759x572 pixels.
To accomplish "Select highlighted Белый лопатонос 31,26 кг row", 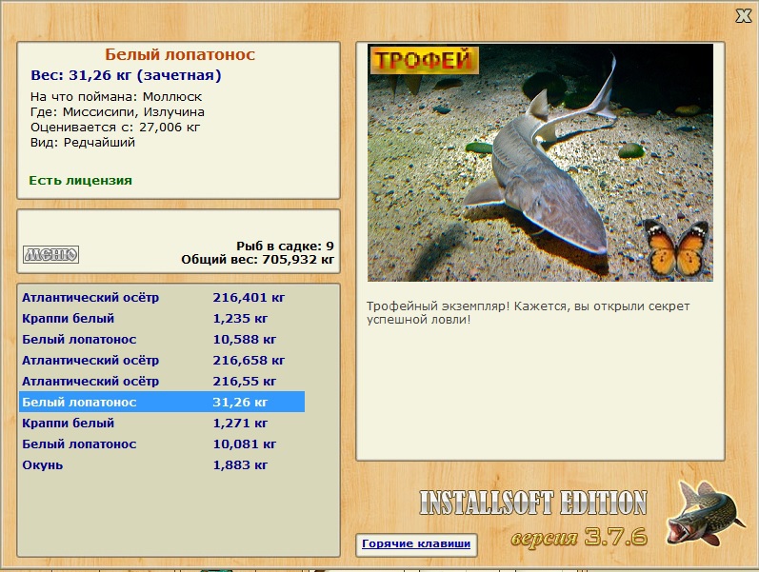I will click(x=162, y=403).
